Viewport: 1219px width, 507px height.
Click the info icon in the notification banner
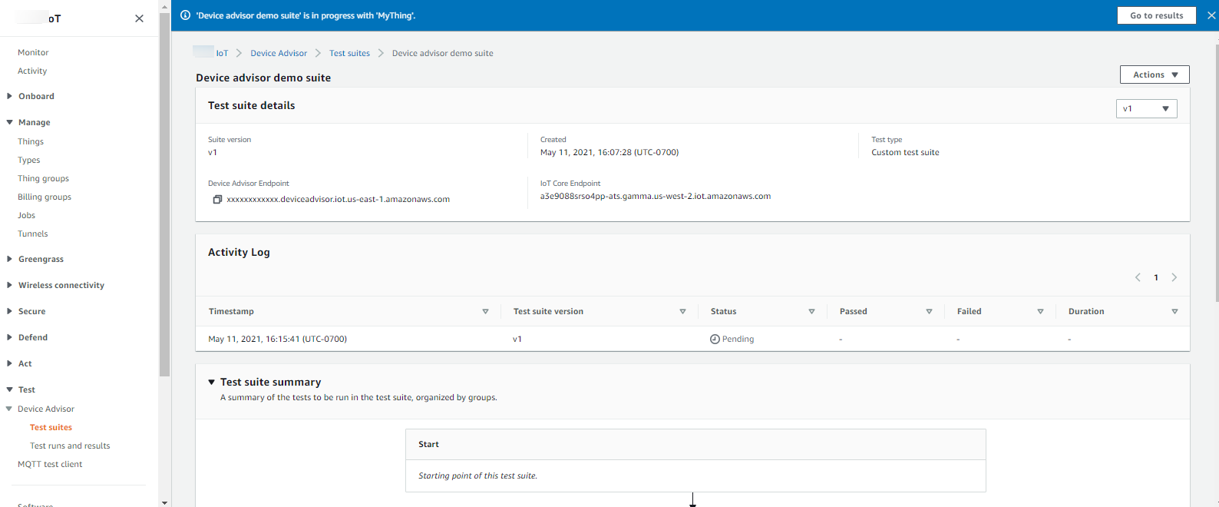(x=185, y=15)
